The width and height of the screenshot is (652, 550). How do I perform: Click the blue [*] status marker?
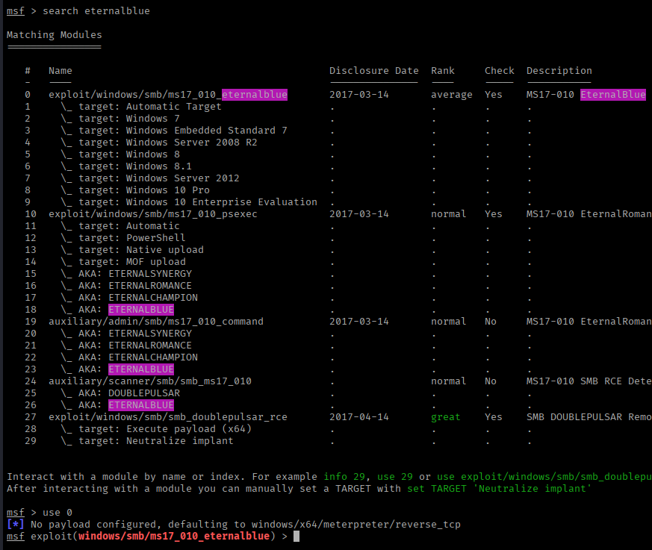pos(16,524)
